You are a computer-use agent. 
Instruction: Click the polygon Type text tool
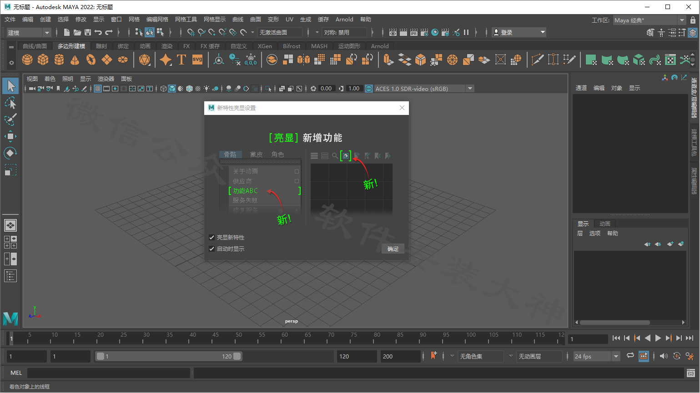click(181, 60)
